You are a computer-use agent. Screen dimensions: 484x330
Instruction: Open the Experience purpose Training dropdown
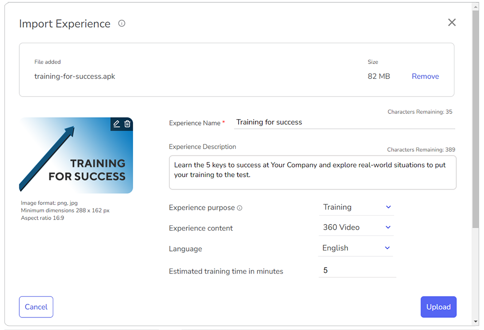[x=357, y=207]
